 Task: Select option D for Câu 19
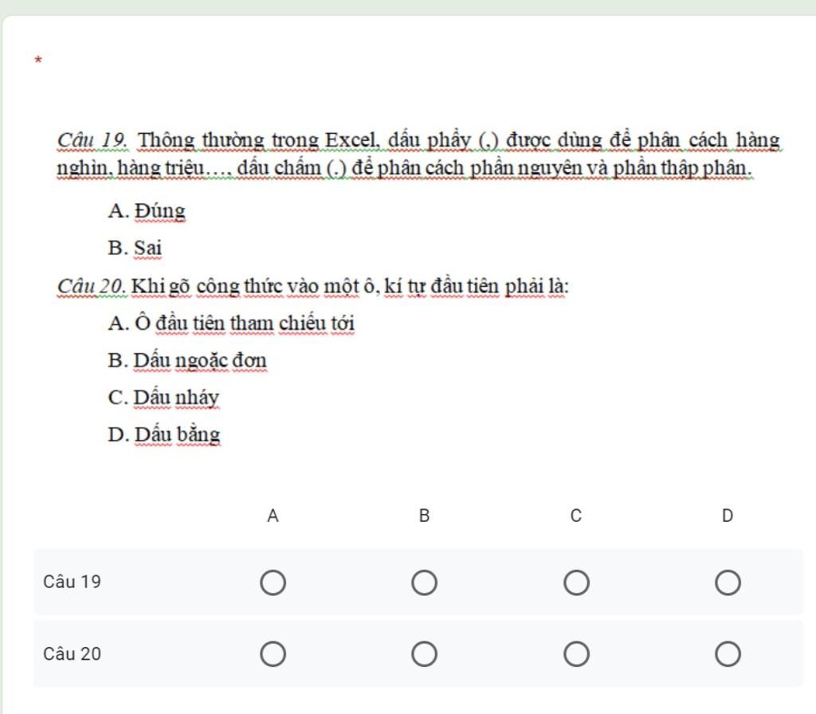coord(727,583)
